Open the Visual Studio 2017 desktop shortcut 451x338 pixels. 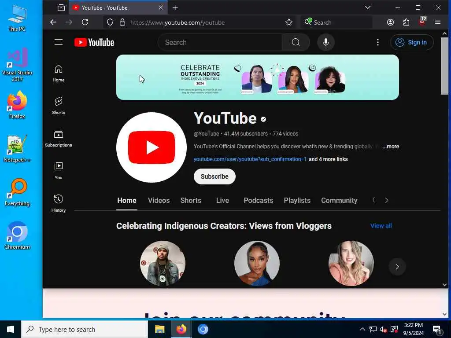tap(17, 65)
